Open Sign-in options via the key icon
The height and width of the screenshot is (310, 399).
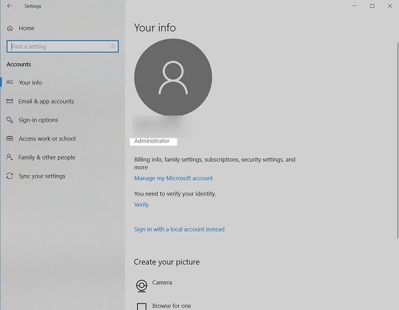tap(10, 120)
